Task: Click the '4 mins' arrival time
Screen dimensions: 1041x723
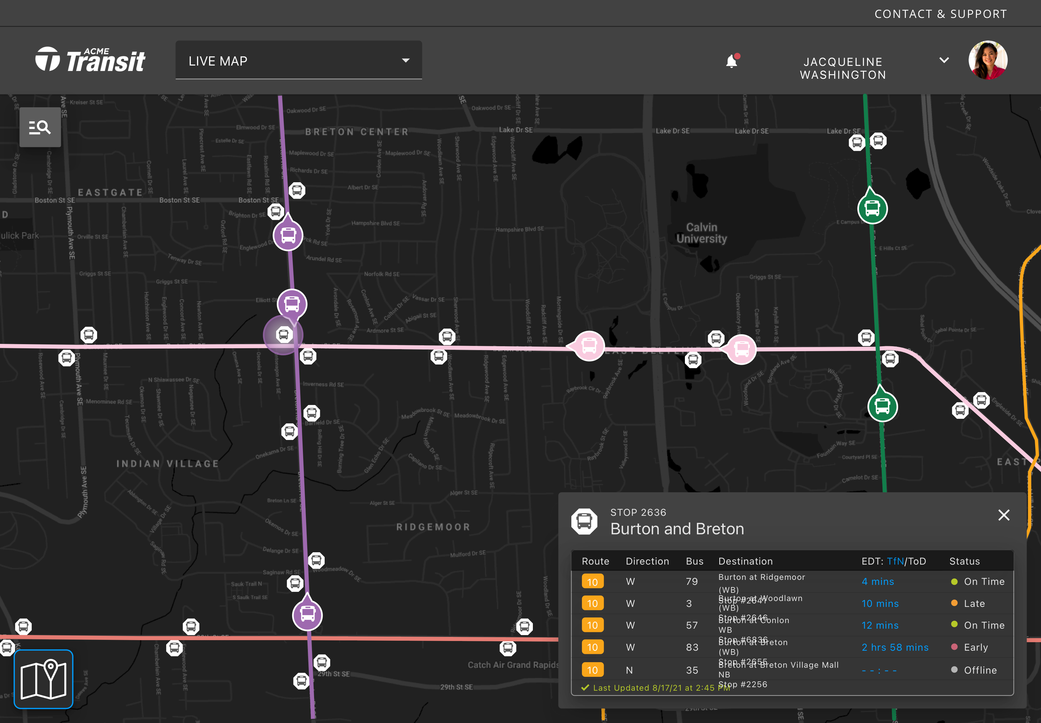Action: tap(878, 582)
